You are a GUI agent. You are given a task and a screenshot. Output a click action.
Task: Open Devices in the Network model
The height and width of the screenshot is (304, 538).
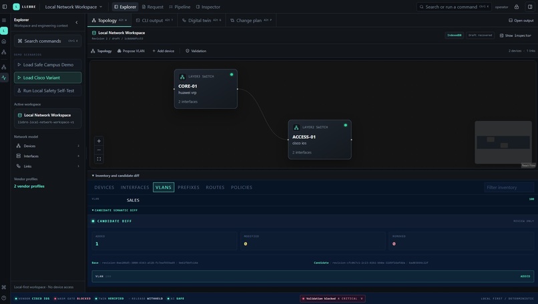(47, 146)
